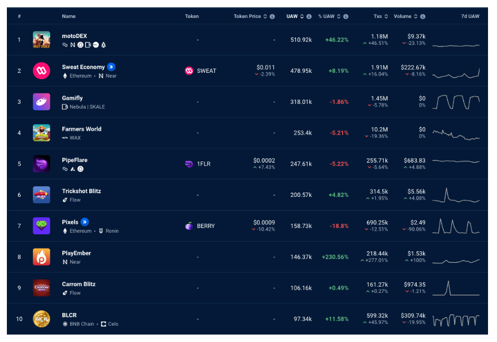Open the BLCR dapp link

point(69,315)
